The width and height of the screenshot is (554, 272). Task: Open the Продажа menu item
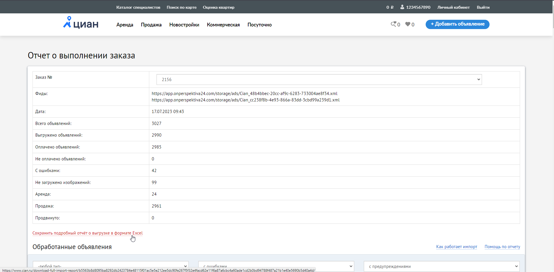[151, 25]
